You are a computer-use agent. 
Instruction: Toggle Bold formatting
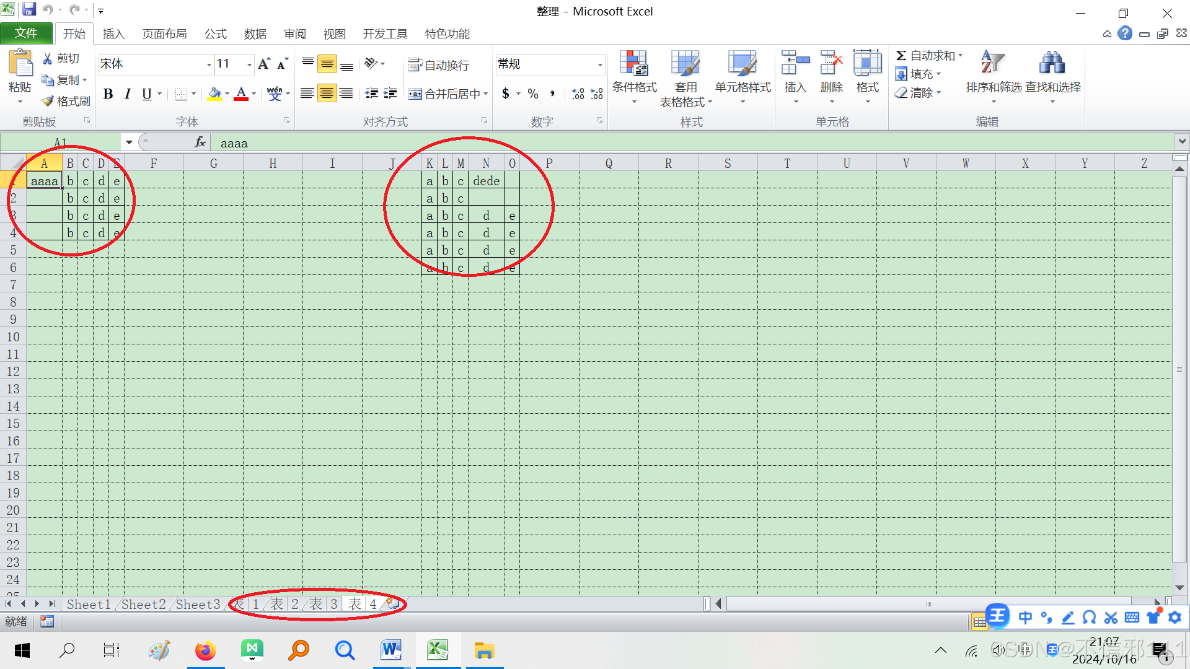click(x=108, y=94)
